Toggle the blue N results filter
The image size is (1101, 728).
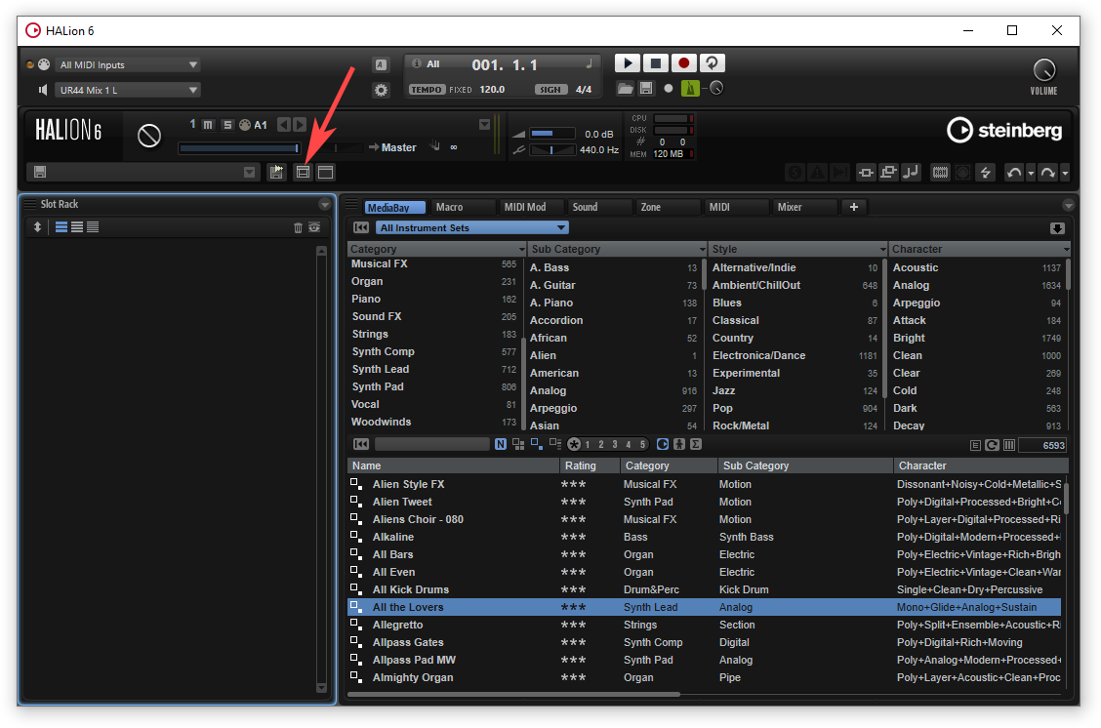click(x=500, y=444)
